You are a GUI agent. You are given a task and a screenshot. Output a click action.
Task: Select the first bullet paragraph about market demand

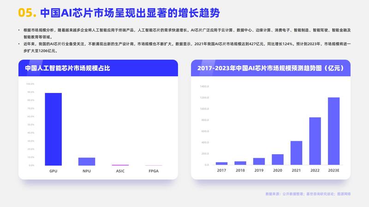click(x=184, y=33)
